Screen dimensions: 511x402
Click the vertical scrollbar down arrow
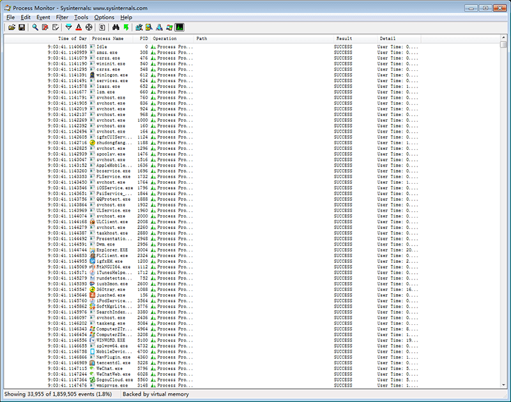[504, 385]
